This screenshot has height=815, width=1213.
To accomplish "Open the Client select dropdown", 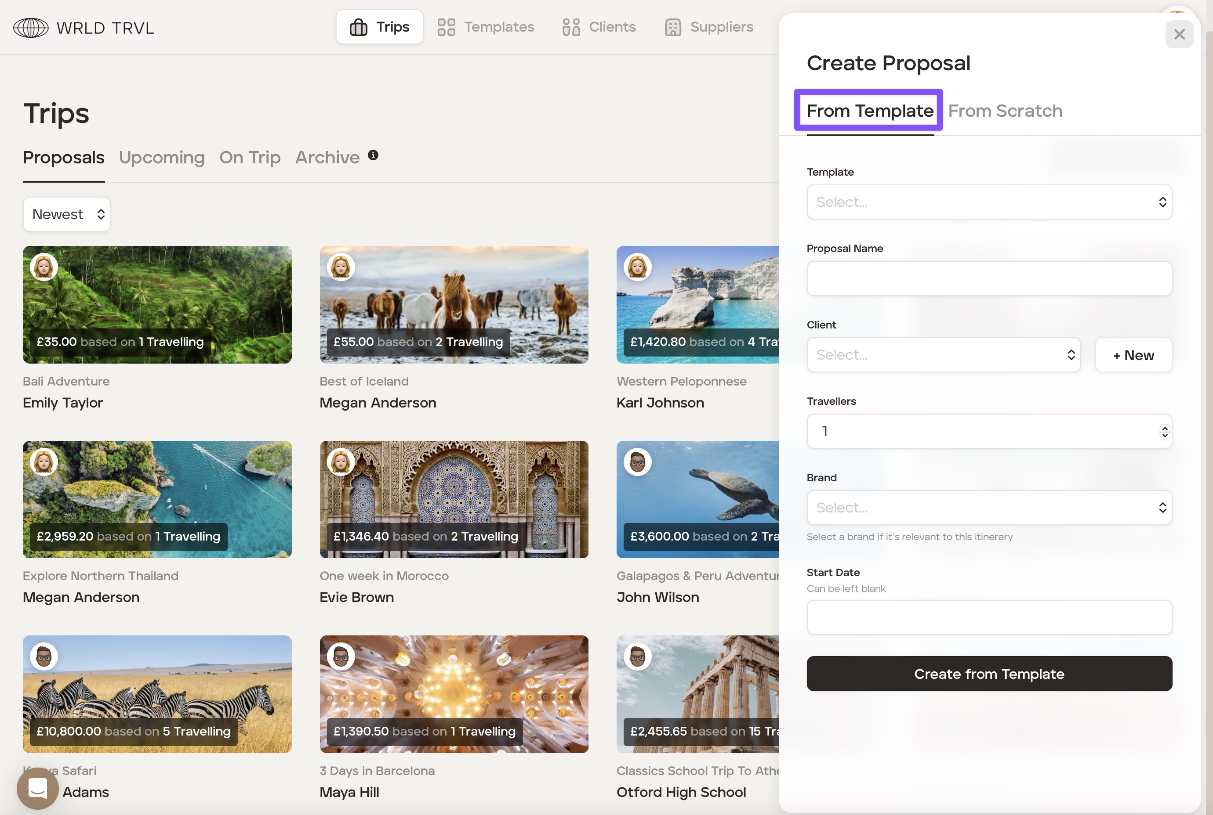I will 943,355.
